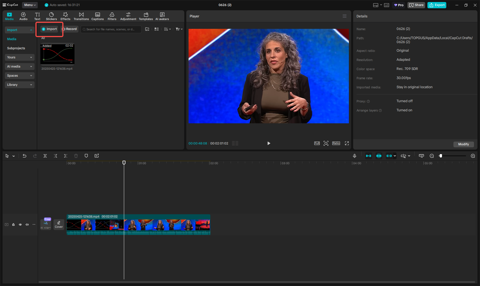Click the Export button
Image resolution: width=480 pixels, height=286 pixels.
pyautogui.click(x=437, y=5)
